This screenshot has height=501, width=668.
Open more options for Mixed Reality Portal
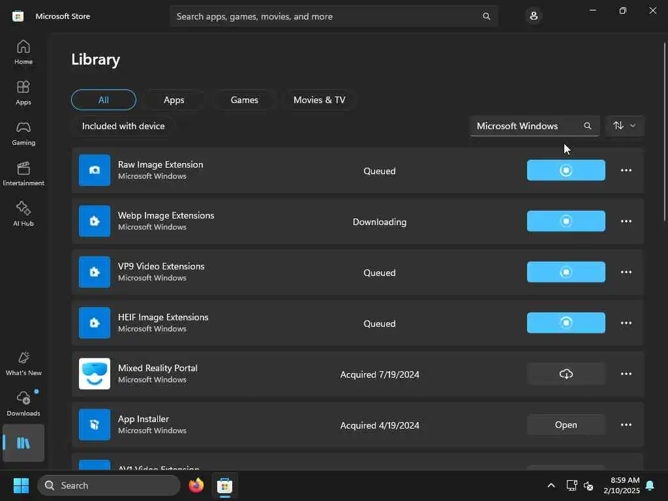pyautogui.click(x=626, y=374)
